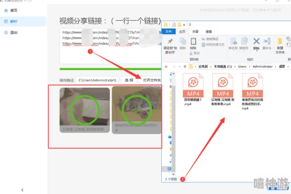
Task: Click the Properties checkmark icon in quick access toolbar
Action: pyautogui.click(x=174, y=25)
